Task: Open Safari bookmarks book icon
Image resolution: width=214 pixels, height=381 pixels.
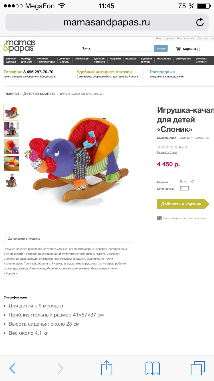Action: pyautogui.click(x=153, y=368)
